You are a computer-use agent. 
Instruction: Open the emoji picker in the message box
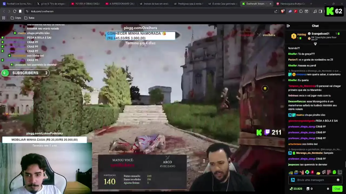tap(338, 180)
